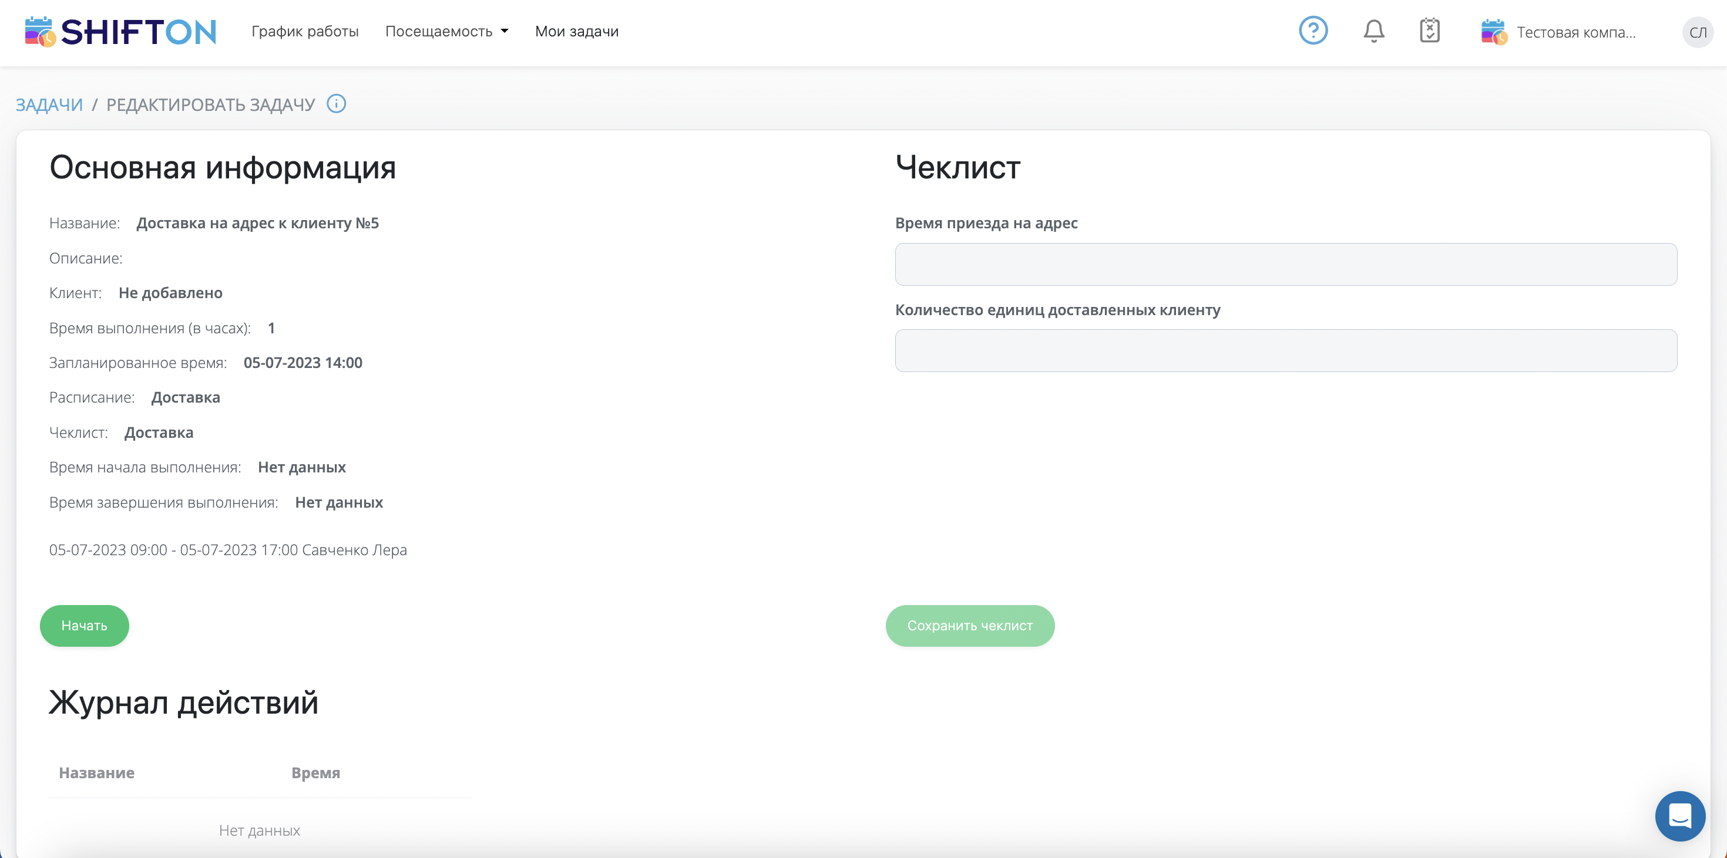The width and height of the screenshot is (1727, 858).
Task: Open the live chat bubble icon
Action: click(x=1679, y=816)
